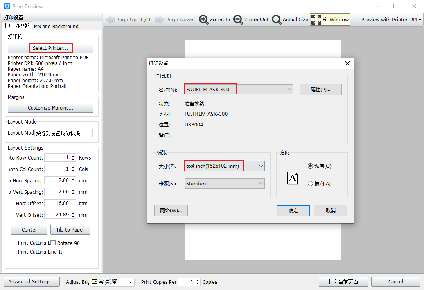Select the 纵向(O) portrait radio button

(x=310, y=166)
